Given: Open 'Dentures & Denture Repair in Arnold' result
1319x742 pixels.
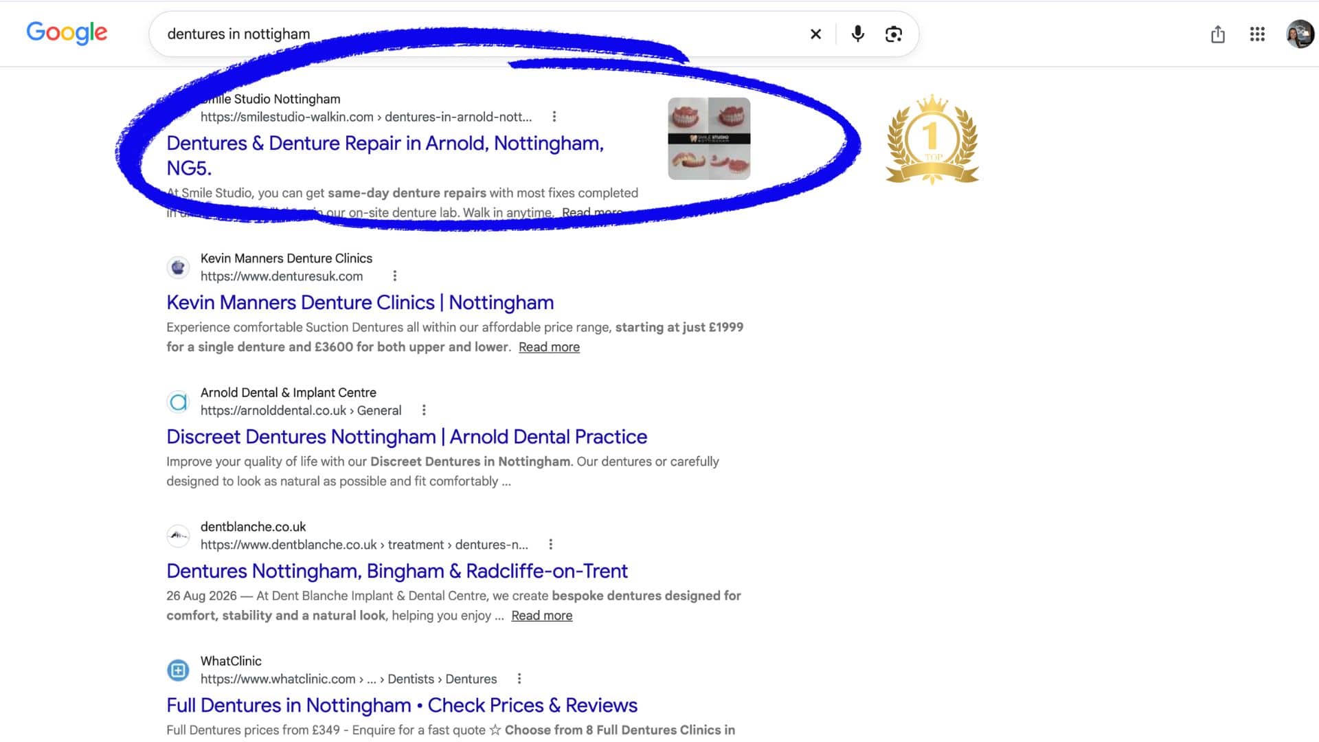Looking at the screenshot, I should [x=385, y=155].
